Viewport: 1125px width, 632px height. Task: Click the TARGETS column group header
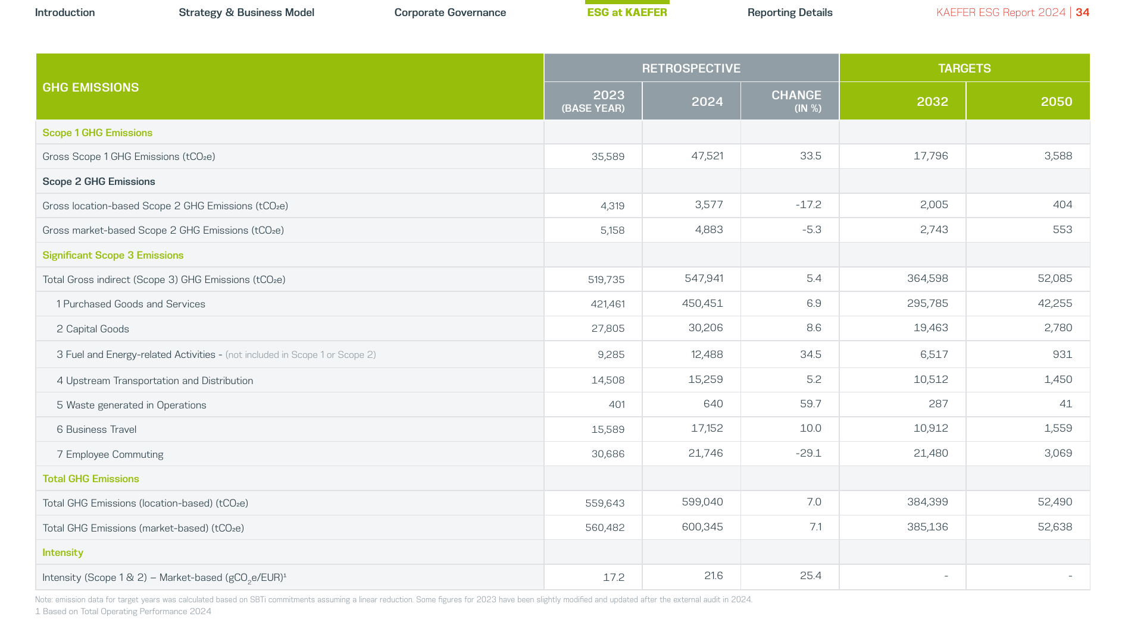click(964, 68)
